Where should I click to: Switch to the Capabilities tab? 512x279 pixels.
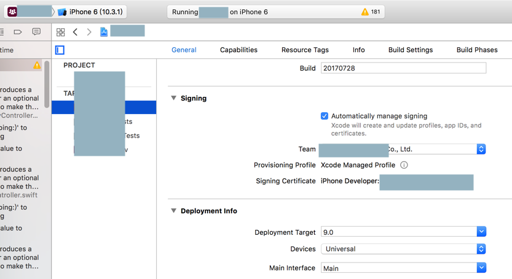pos(238,50)
